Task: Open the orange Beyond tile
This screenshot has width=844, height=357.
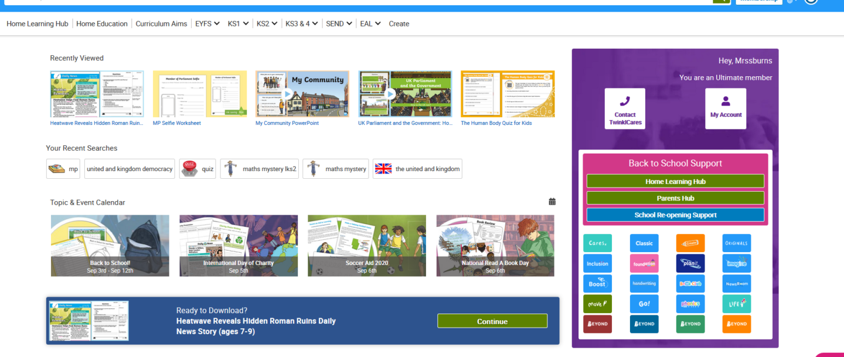Action: 737,324
